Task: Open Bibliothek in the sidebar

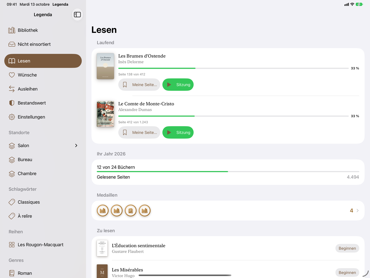Action: (x=43, y=30)
